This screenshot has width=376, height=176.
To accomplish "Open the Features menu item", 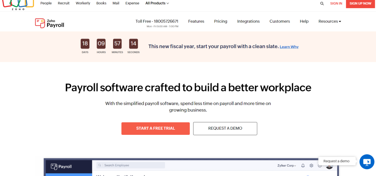I will coord(196,21).
